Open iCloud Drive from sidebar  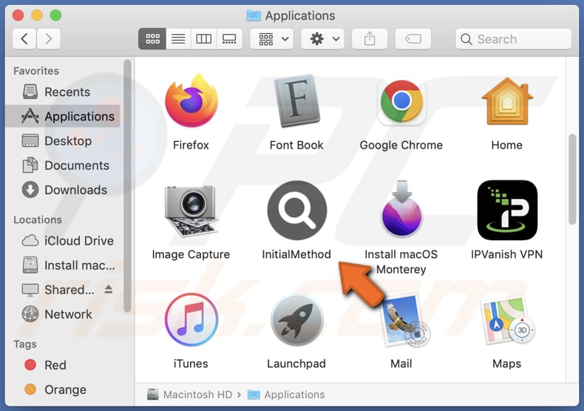pyautogui.click(x=78, y=241)
